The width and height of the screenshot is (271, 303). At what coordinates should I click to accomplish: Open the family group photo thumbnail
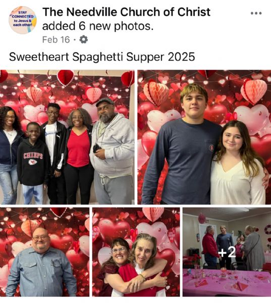click(x=67, y=137)
